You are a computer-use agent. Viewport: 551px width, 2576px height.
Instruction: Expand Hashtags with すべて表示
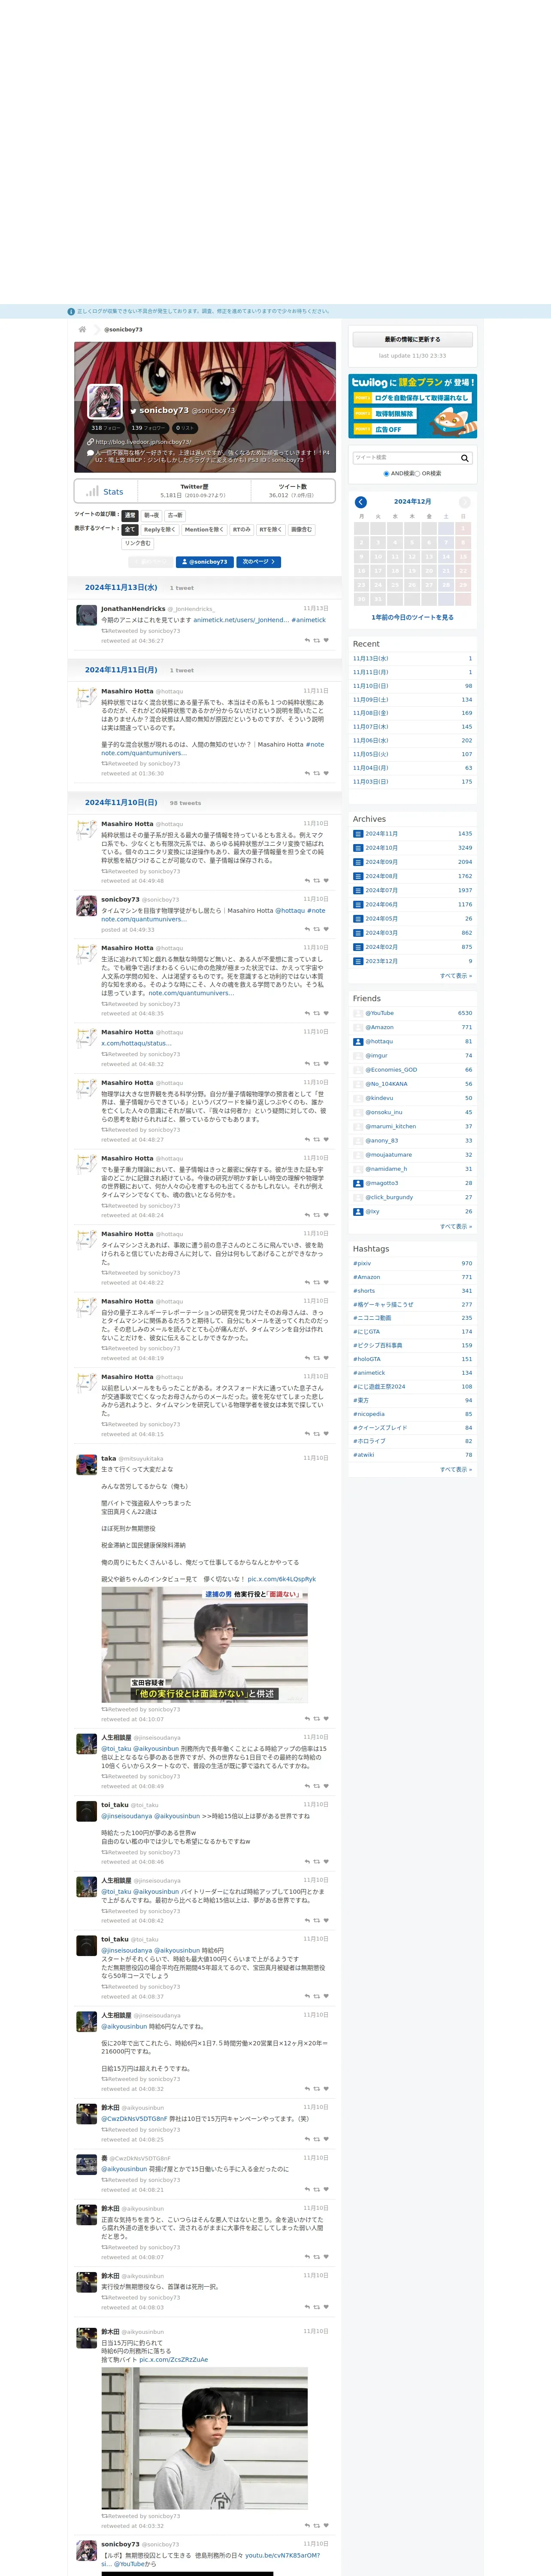click(x=456, y=1469)
